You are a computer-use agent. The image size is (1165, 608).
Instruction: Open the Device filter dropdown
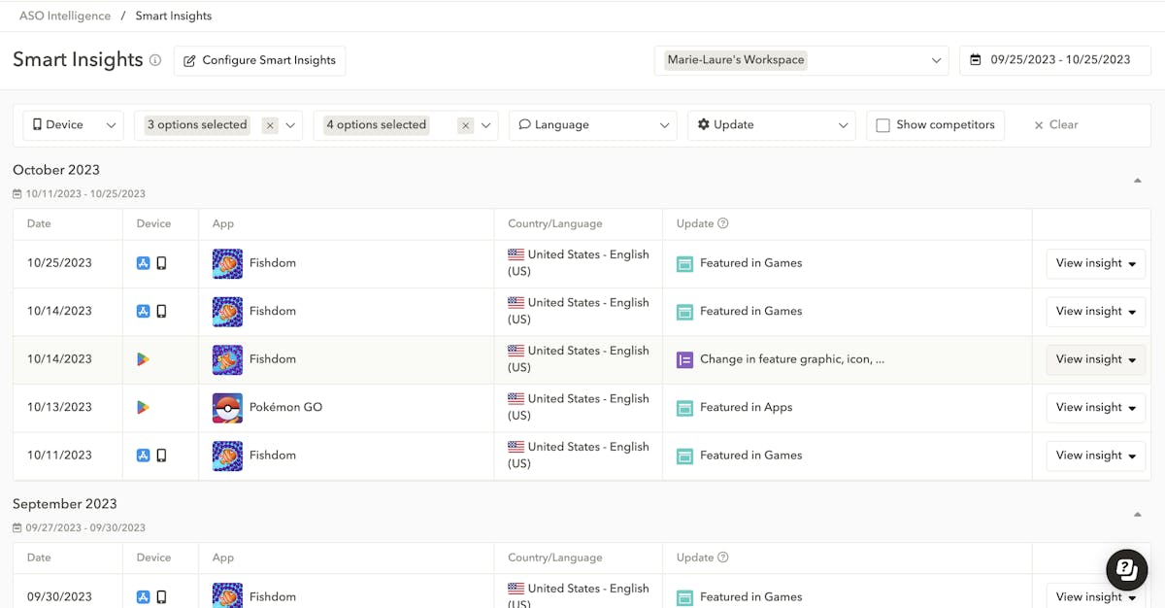[x=74, y=125]
